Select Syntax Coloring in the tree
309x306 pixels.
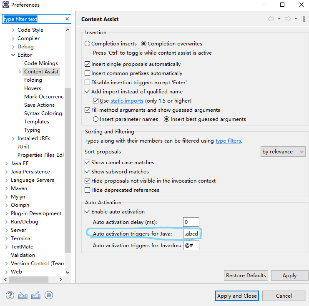(x=43, y=113)
